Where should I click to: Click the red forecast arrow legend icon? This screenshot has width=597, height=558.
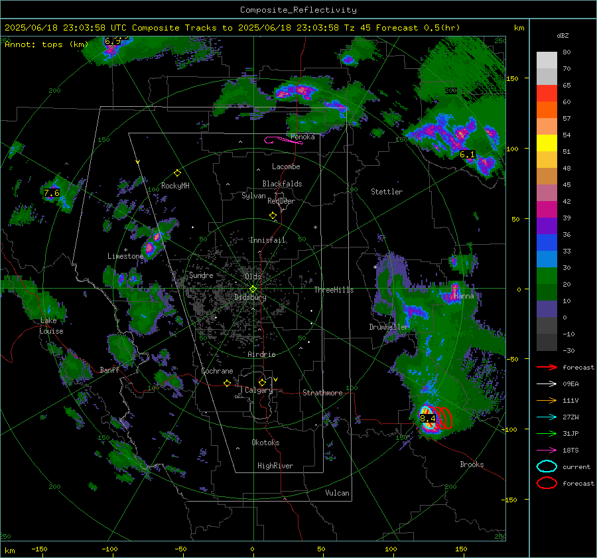[x=547, y=367]
